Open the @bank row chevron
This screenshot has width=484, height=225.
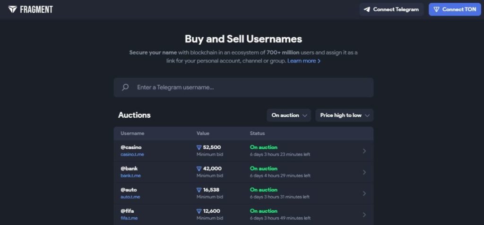point(364,172)
